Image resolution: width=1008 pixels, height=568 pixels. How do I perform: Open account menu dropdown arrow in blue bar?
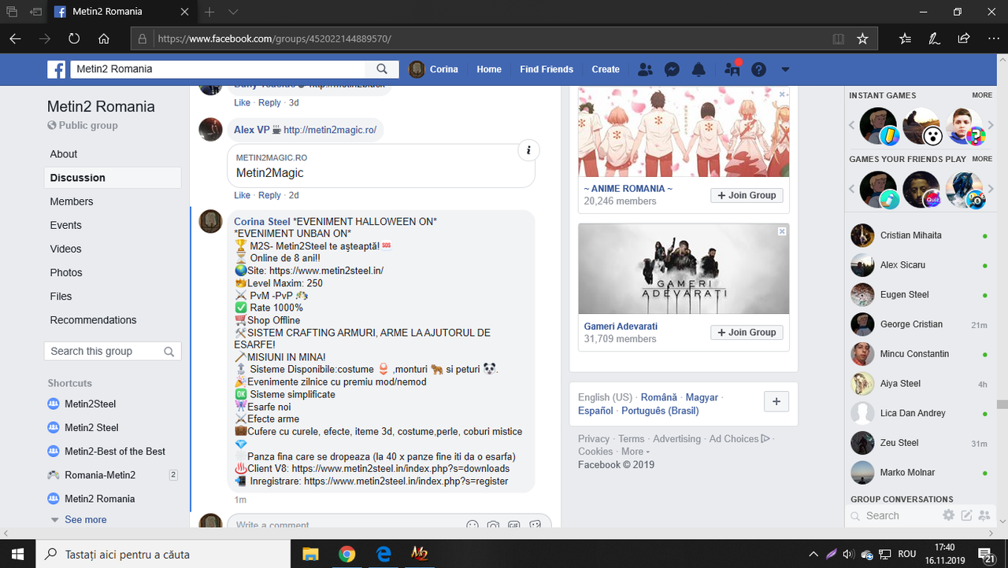784,69
